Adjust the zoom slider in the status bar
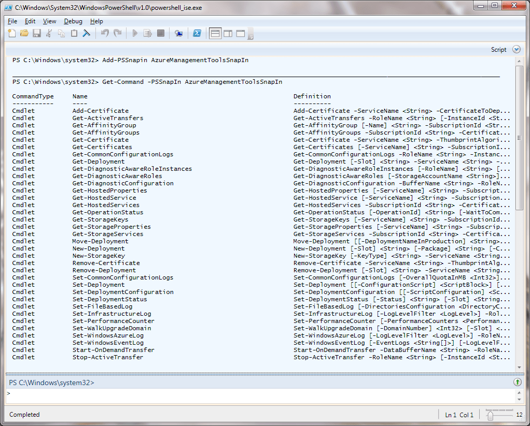The width and height of the screenshot is (530, 426). coord(491,416)
